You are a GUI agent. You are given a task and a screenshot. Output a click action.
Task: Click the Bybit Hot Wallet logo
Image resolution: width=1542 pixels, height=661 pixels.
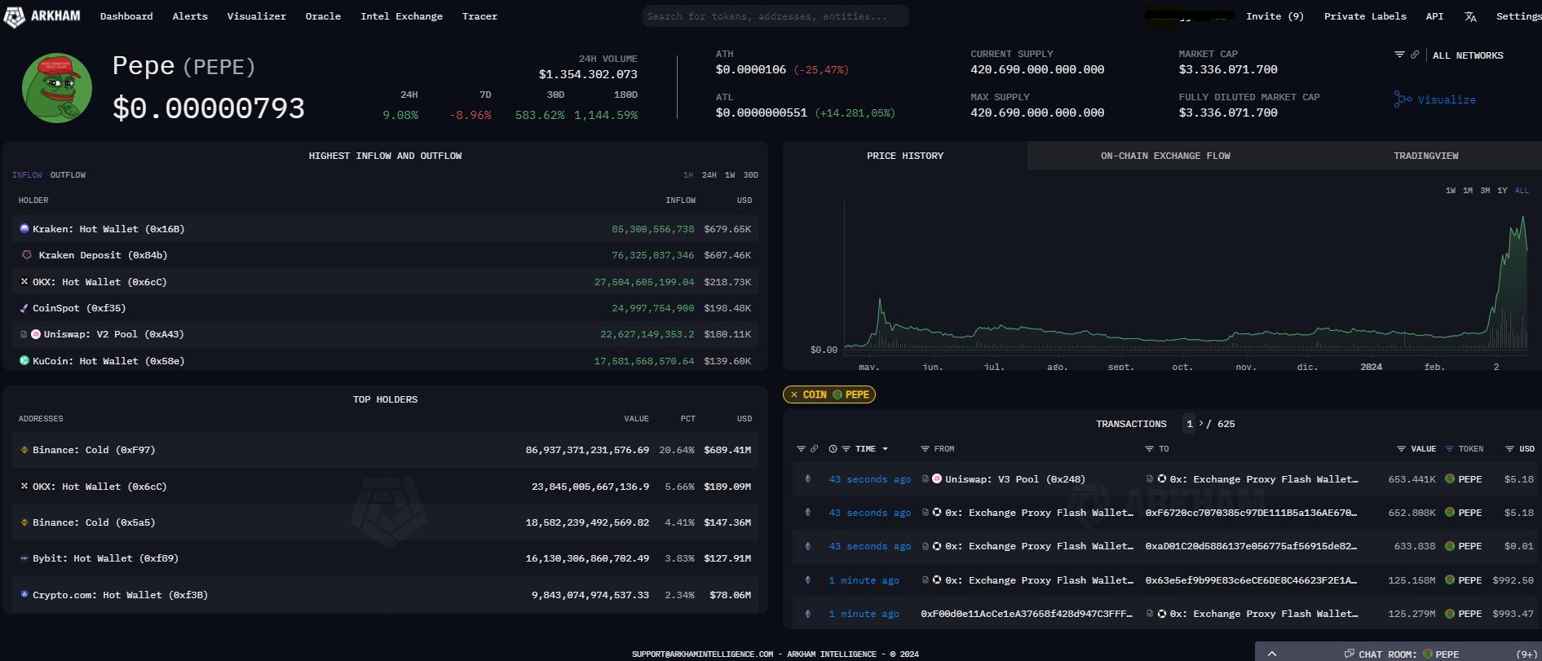(24, 558)
